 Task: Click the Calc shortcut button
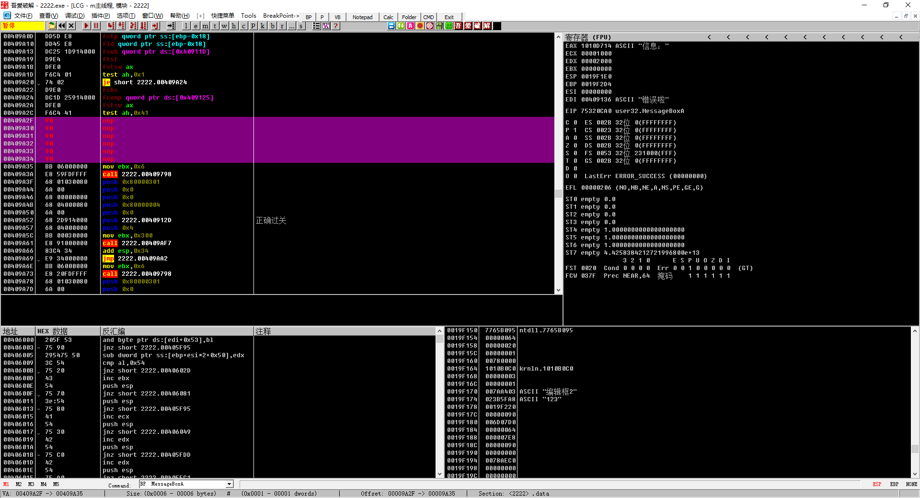point(388,17)
